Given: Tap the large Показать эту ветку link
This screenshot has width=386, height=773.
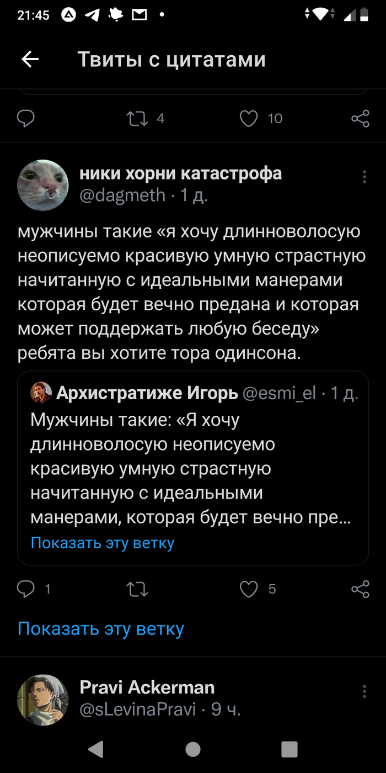Looking at the screenshot, I should click(x=100, y=629).
